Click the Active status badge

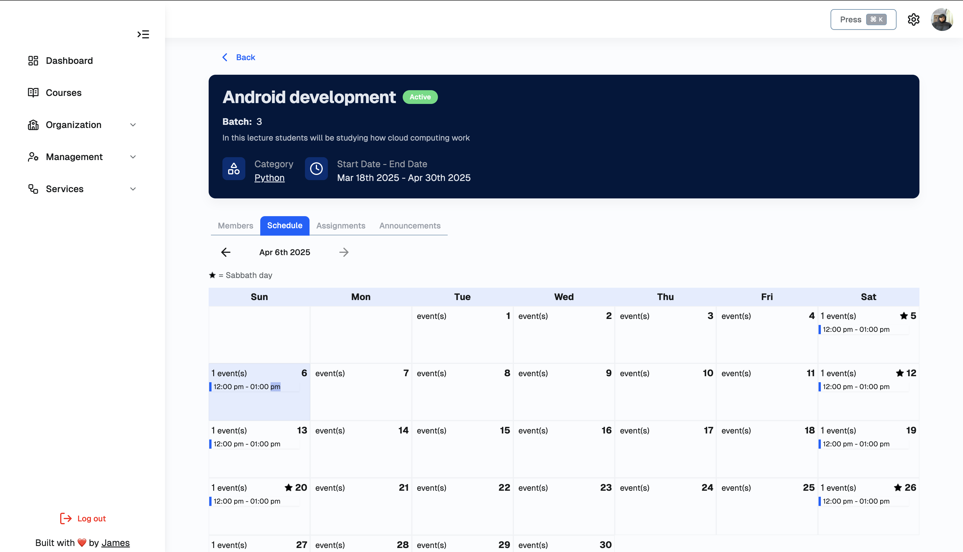(420, 97)
